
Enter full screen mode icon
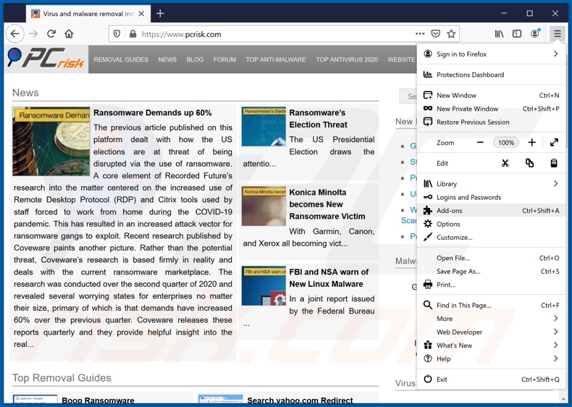point(554,143)
